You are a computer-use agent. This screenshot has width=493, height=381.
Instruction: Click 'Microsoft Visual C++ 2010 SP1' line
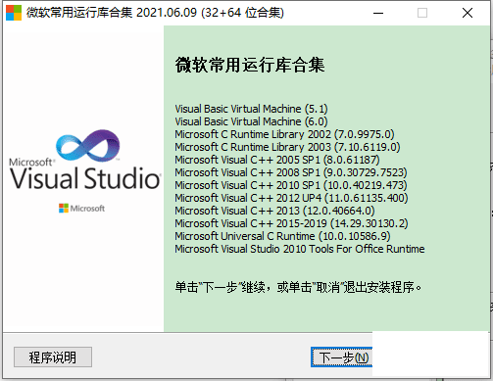tap(291, 185)
